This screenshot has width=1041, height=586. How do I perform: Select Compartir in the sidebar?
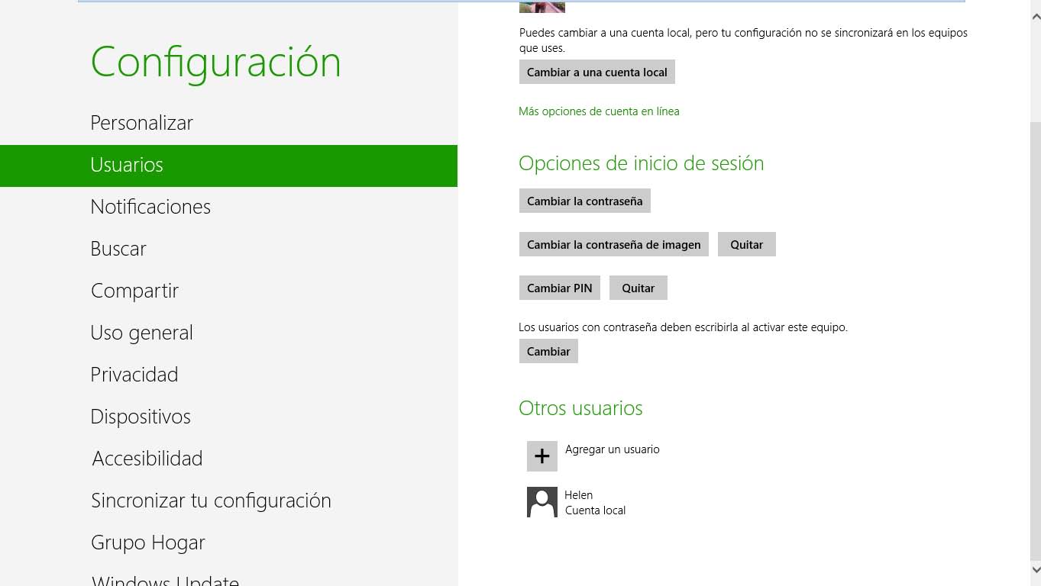[134, 291]
